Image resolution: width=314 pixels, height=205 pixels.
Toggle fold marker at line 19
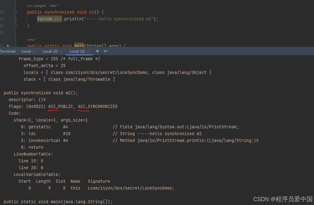pyautogui.click(x=15, y=19)
